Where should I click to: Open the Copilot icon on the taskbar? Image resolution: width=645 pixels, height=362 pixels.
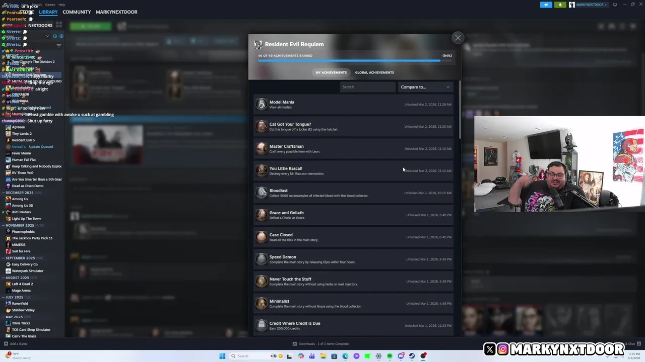[x=301, y=356]
